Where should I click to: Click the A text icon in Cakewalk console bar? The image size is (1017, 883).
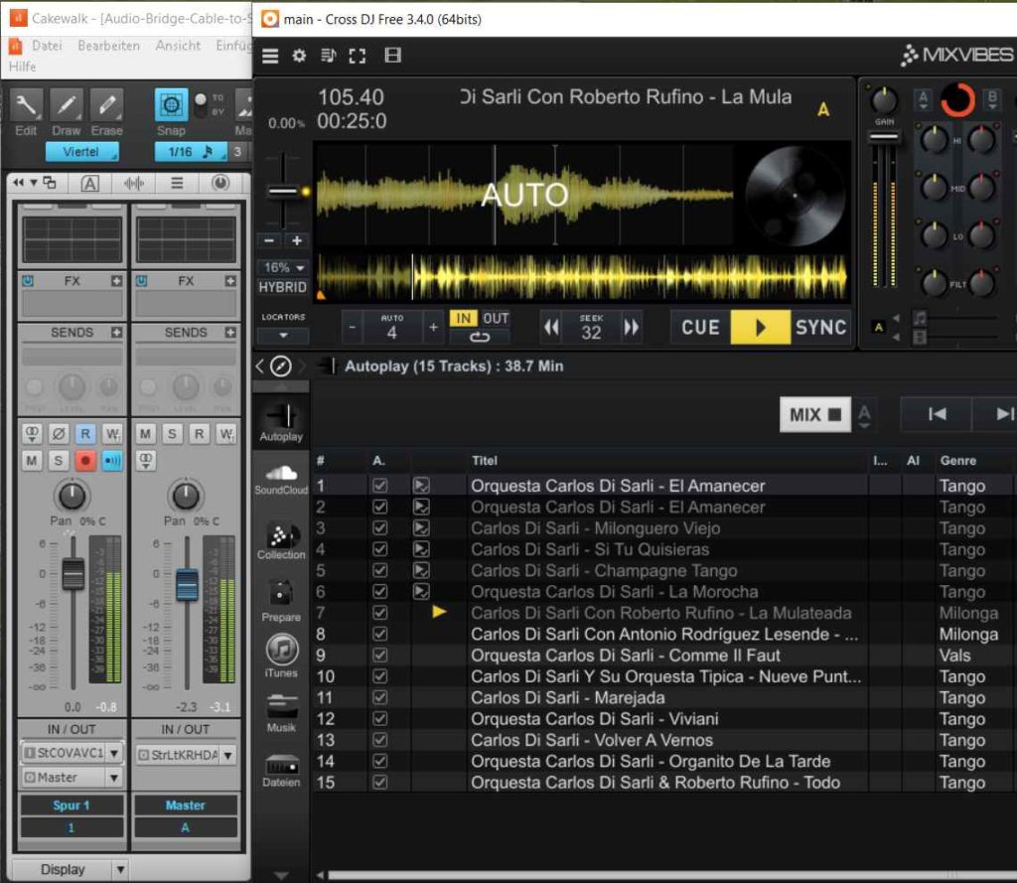[x=89, y=184]
